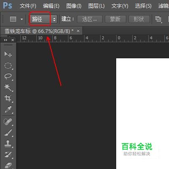The width and height of the screenshot is (169, 169).
Task: Click the 蒙版 button
Action: [115, 19]
